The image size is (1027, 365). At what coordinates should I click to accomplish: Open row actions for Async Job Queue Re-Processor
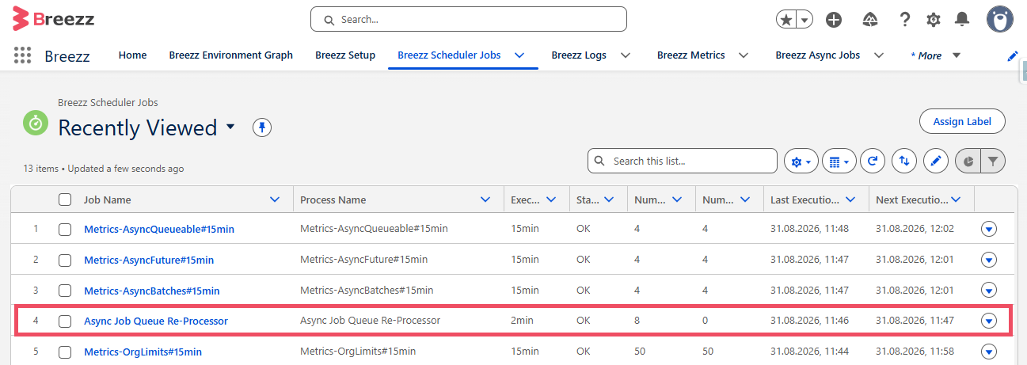tap(988, 321)
